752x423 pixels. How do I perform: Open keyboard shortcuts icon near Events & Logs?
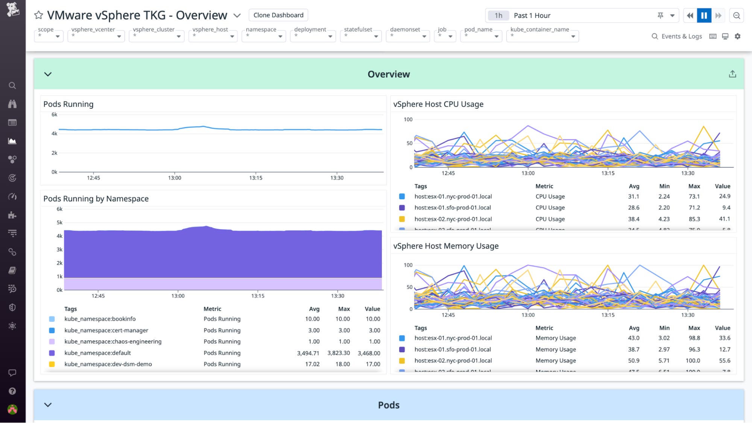tap(712, 36)
